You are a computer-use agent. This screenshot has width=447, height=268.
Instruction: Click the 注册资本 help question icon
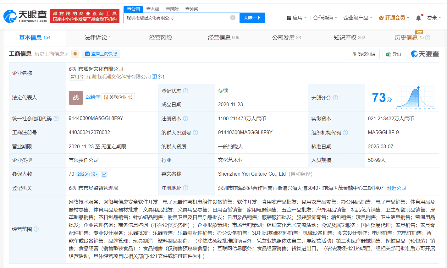[x=186, y=118]
